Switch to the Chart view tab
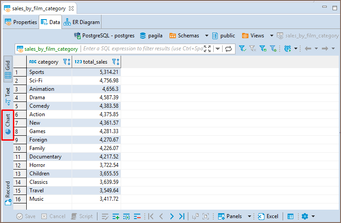The height and width of the screenshot is (223, 341). tap(8, 125)
